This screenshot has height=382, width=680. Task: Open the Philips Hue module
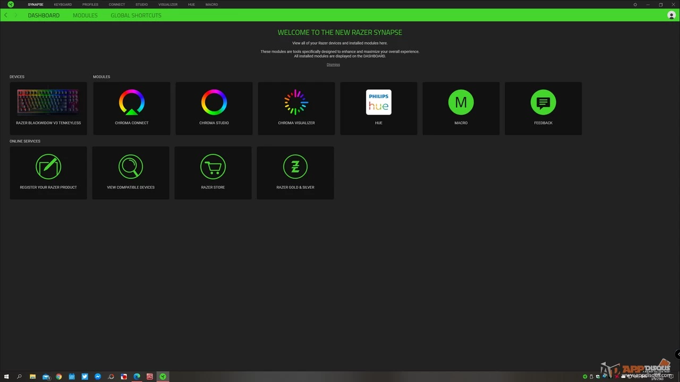tap(379, 108)
